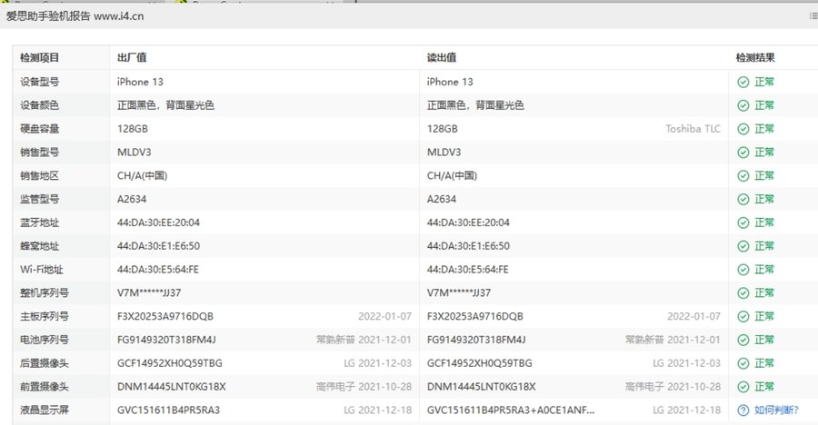This screenshot has height=425, width=818.
Task: Click 正常 result text in 前置摄像头 row
Action: pos(764,387)
